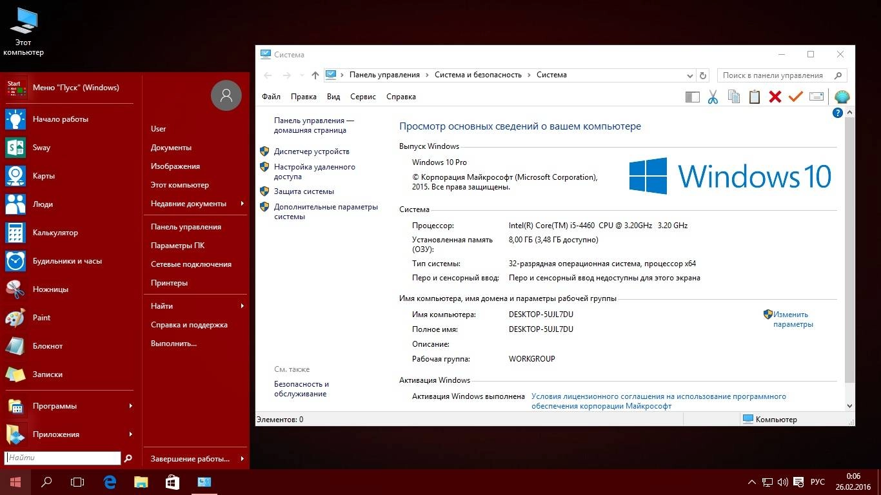
Task: Expand Завершение работы options arrow
Action: tap(243, 459)
